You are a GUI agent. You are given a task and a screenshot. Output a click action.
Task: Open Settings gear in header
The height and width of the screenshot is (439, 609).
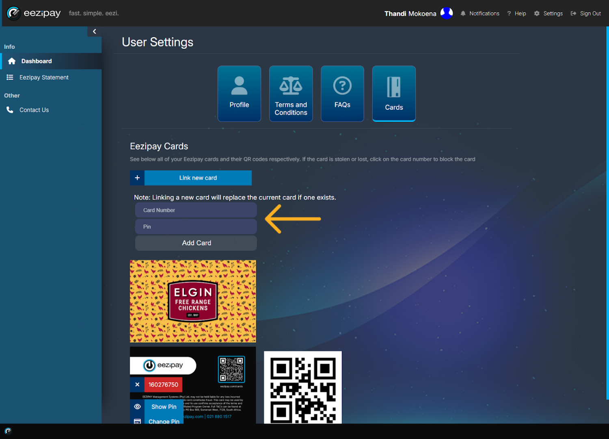point(548,13)
